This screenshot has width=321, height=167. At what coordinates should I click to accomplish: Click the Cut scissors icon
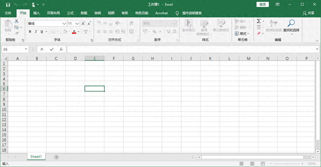pyautogui.click(x=17, y=21)
